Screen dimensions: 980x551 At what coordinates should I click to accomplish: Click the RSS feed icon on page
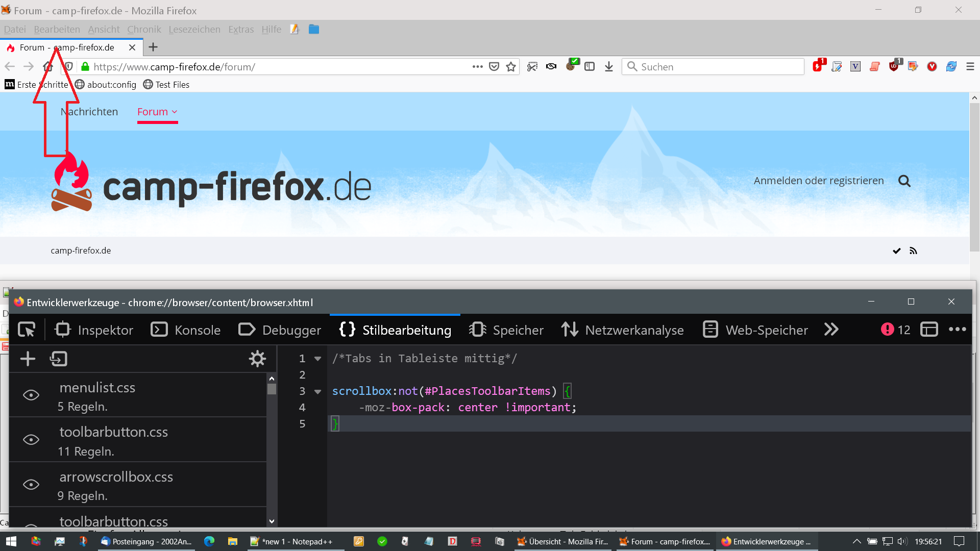point(913,251)
